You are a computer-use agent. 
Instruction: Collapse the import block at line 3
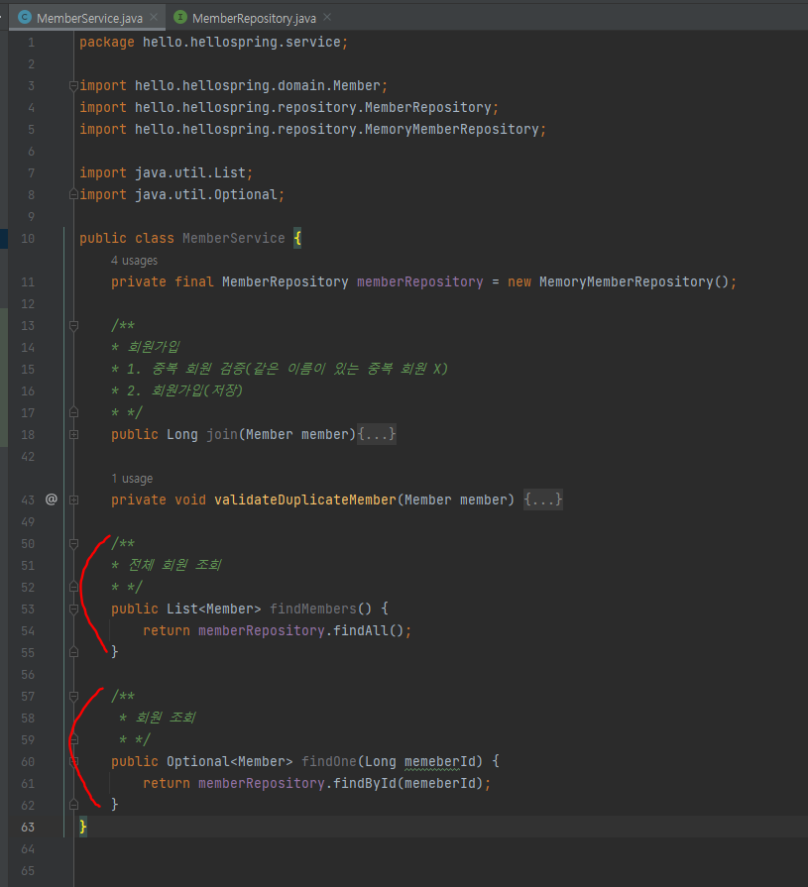click(73, 85)
